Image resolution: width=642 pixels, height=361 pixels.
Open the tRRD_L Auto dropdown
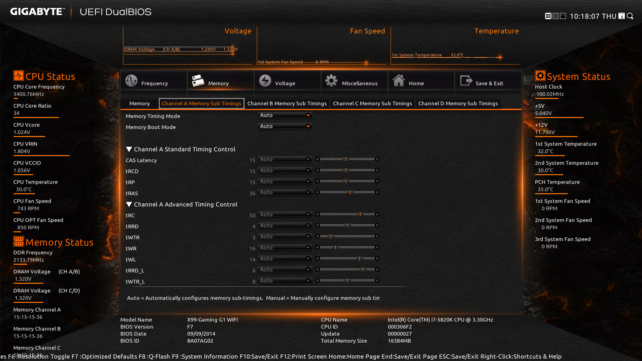point(285,270)
